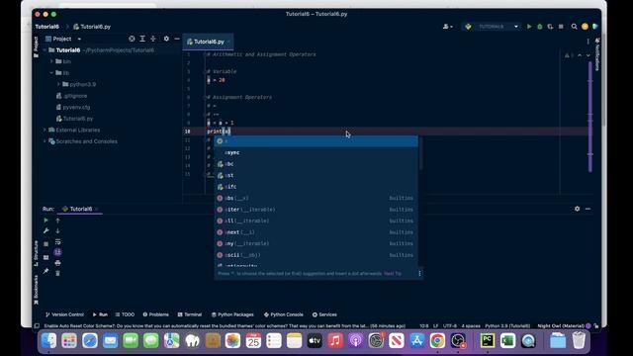Open Search Everywhere magnifier icon
The image size is (633, 356).
point(574,27)
